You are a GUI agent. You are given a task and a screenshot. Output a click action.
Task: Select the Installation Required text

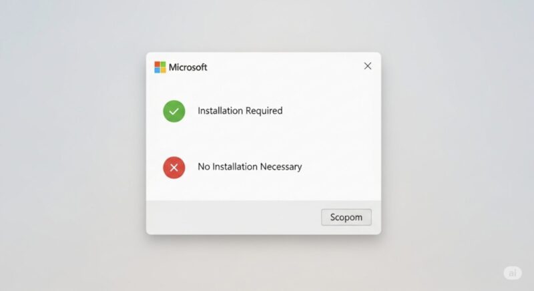click(240, 111)
